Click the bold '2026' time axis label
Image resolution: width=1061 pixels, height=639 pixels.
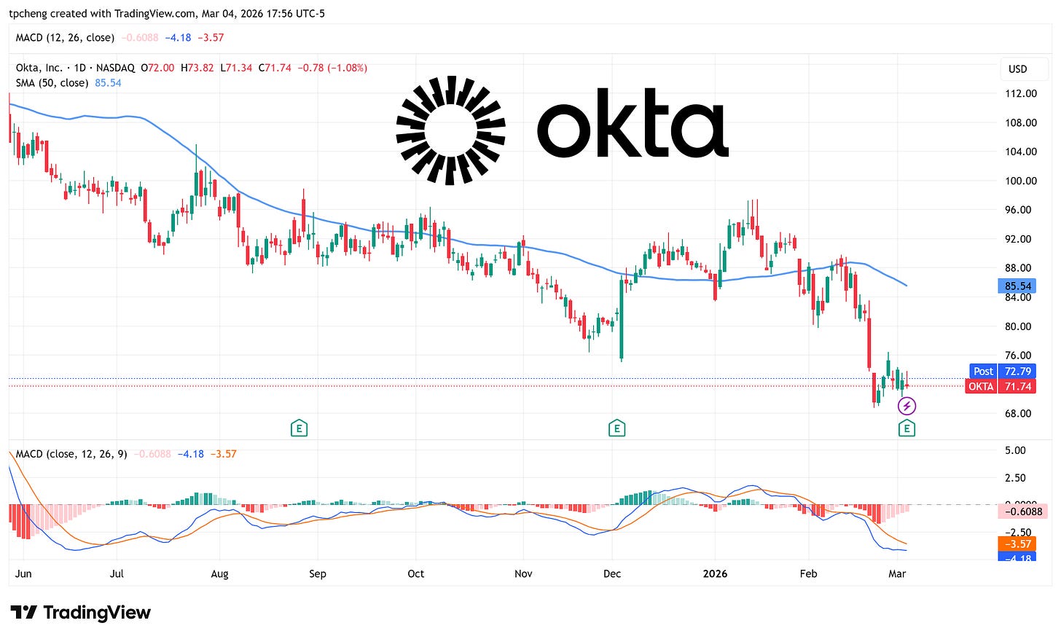715,573
